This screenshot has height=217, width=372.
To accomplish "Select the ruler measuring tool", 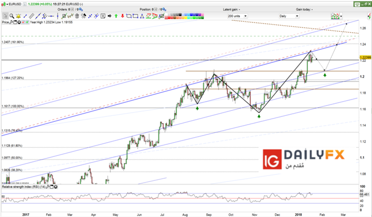I will [x=32, y=16].
